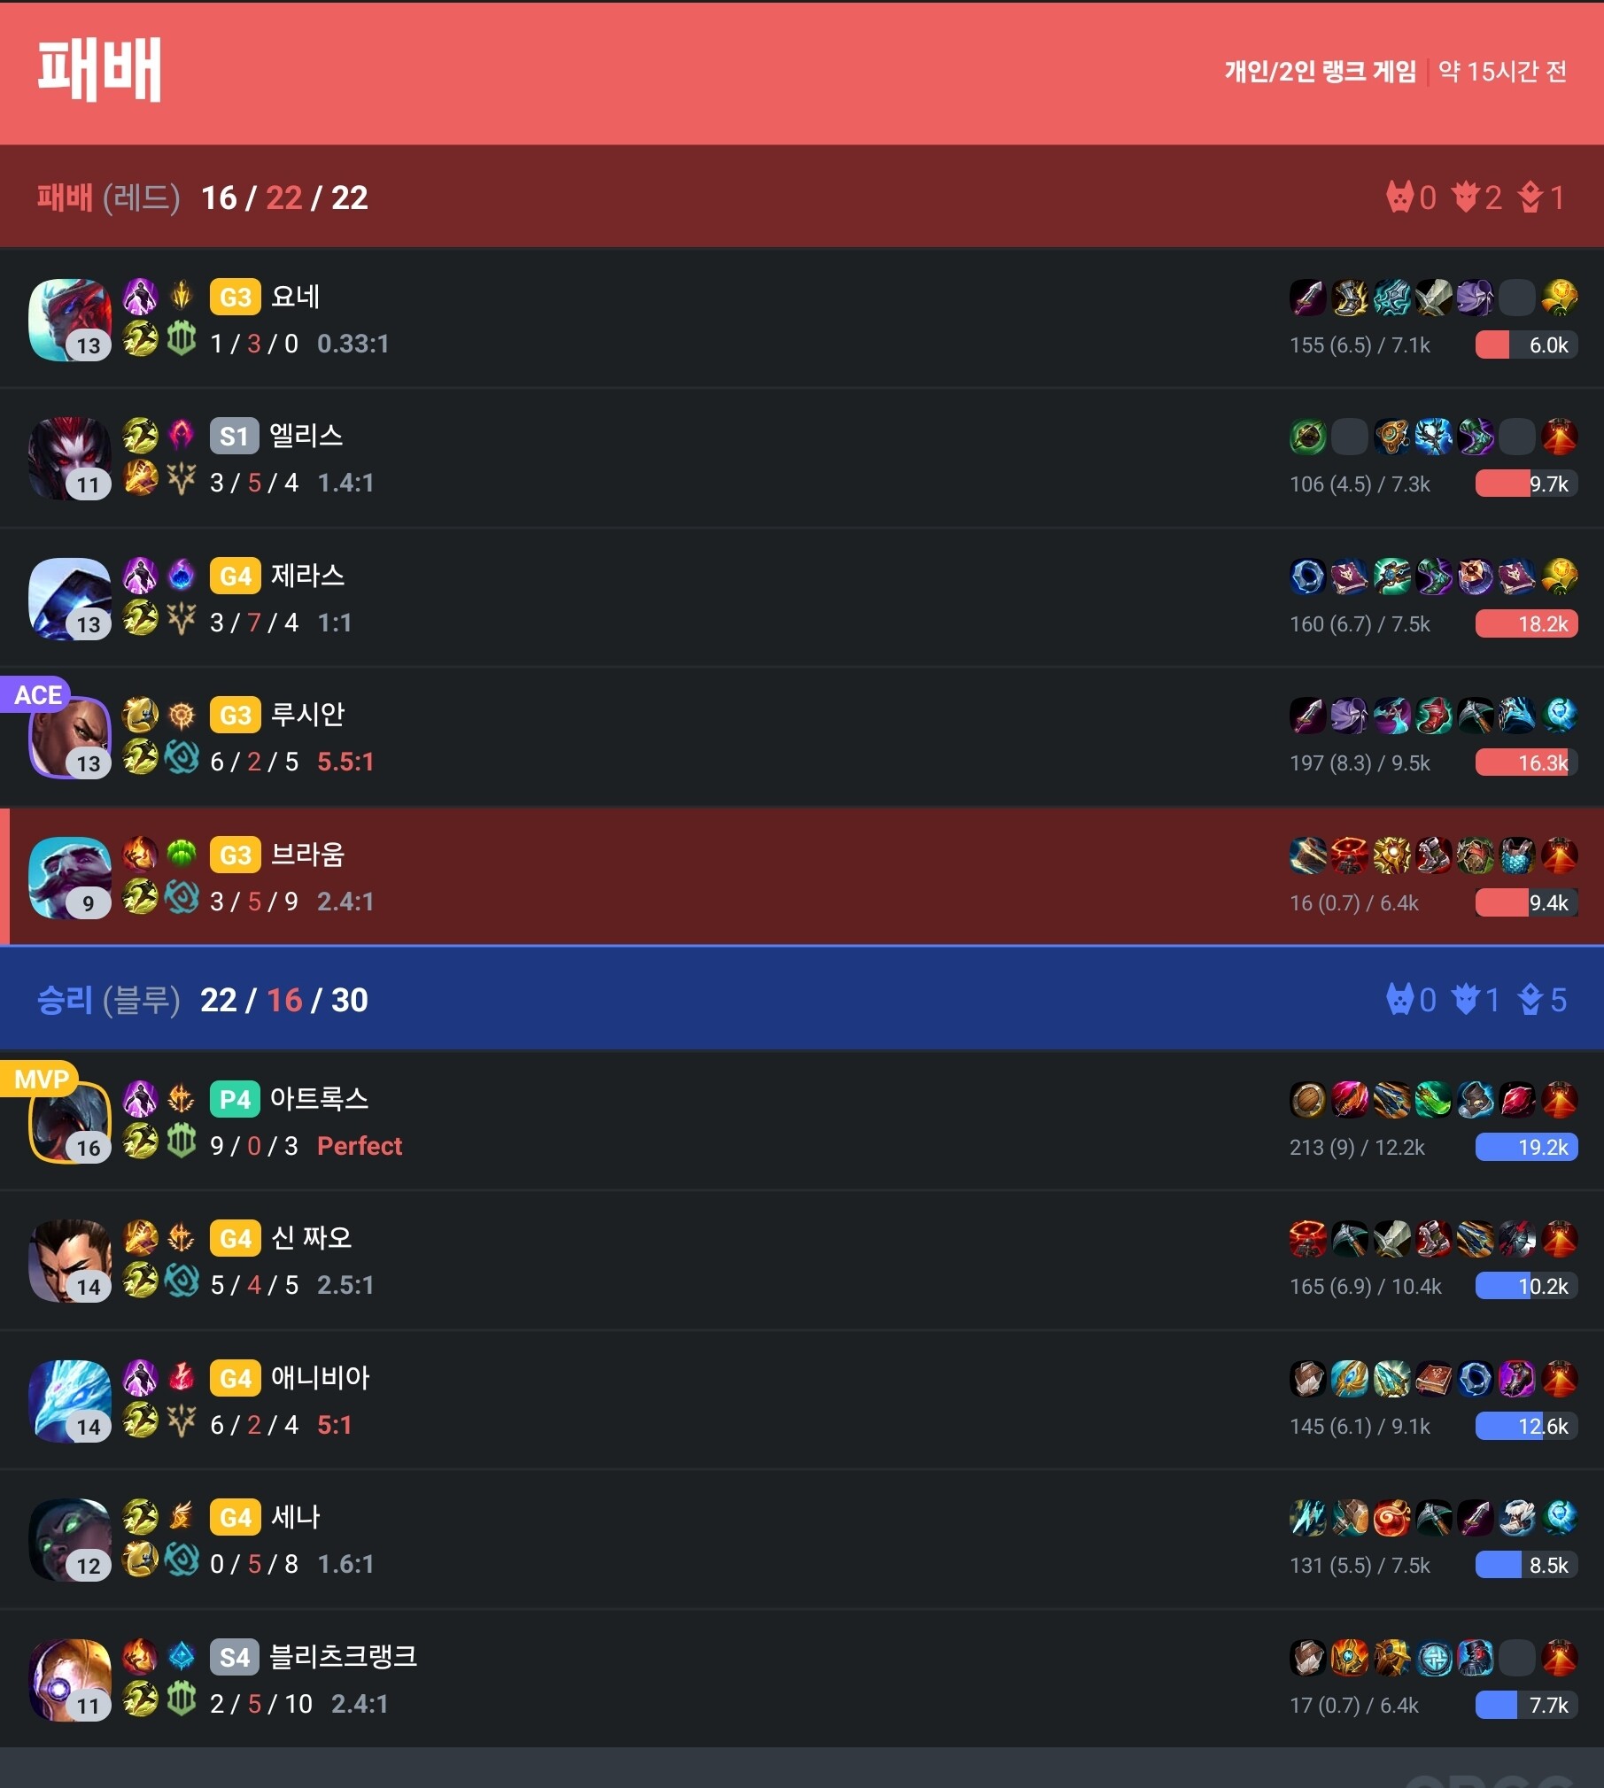Screen dimensions: 1604x1788
Task: Click 브라움's first item icon
Action: 1307,855
